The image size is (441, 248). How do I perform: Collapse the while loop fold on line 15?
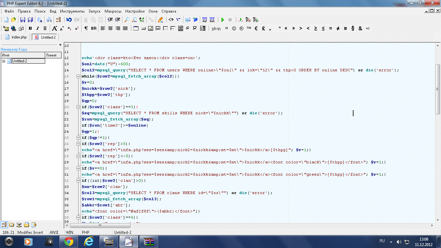pyautogui.click(x=78, y=77)
